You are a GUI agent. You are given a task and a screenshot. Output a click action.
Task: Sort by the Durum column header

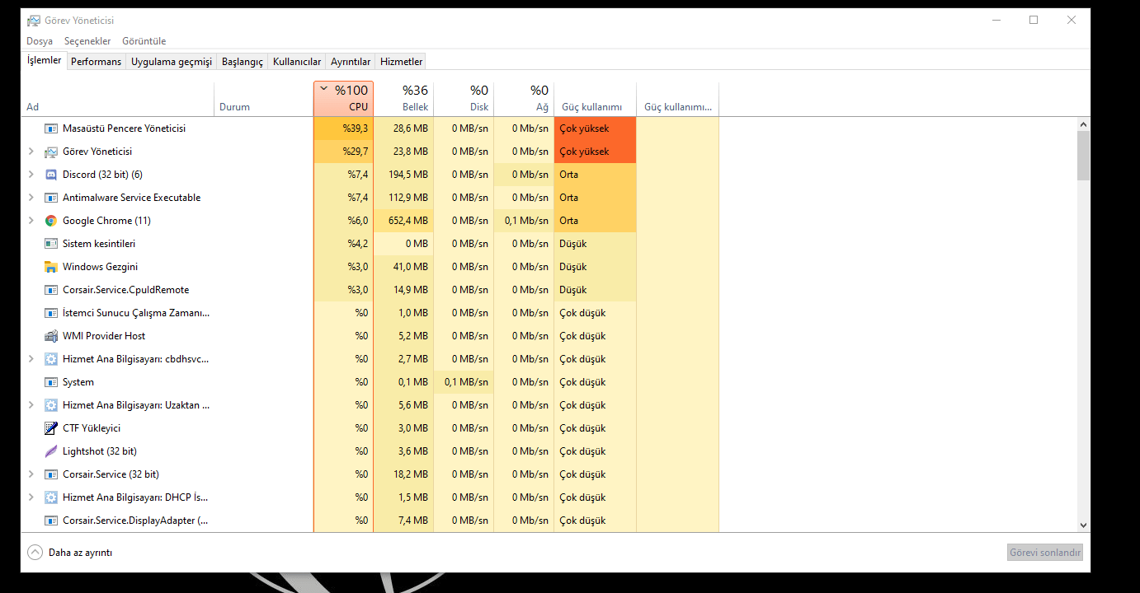(x=264, y=99)
